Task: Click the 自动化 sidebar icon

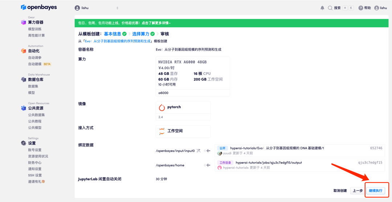Action: pyautogui.click(x=24, y=51)
